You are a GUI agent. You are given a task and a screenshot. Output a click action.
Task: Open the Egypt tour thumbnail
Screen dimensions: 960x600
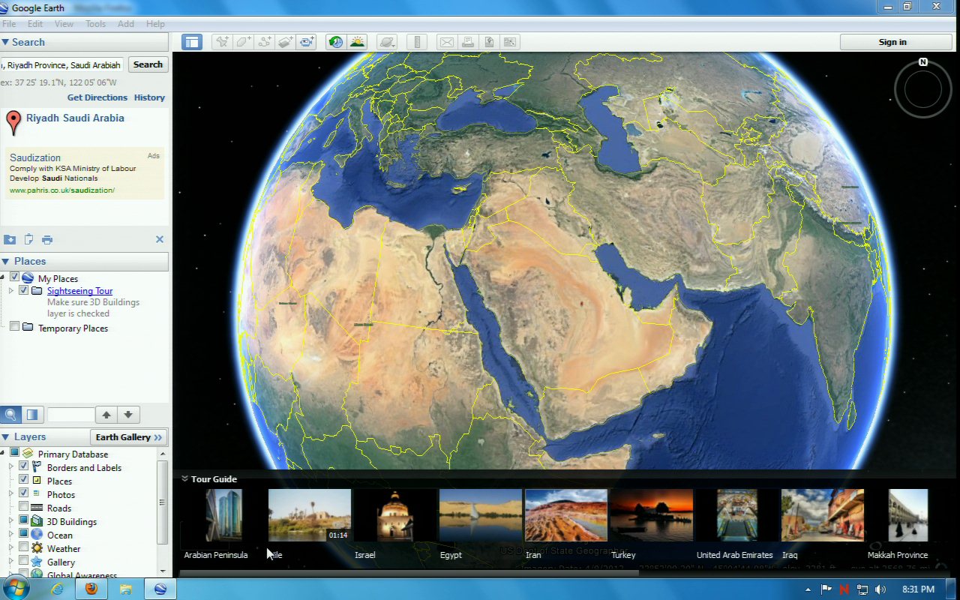480,515
